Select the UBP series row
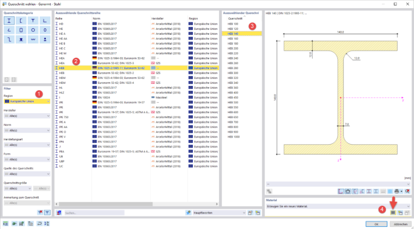This screenshot has width=414, height=229. (137, 161)
